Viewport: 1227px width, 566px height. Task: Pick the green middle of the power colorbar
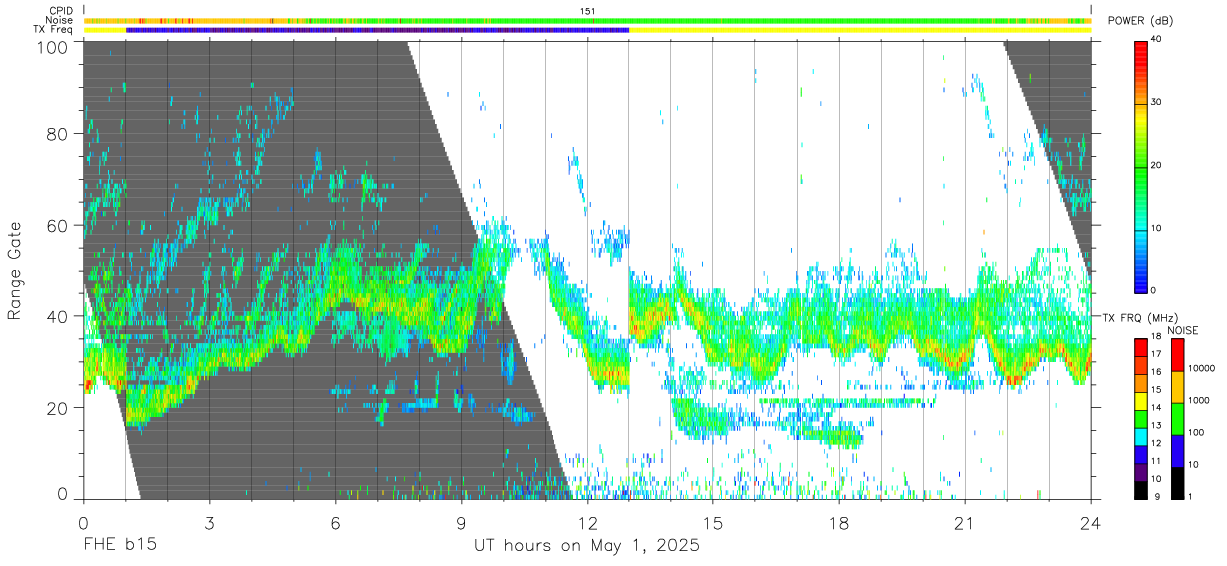[x=1140, y=165]
